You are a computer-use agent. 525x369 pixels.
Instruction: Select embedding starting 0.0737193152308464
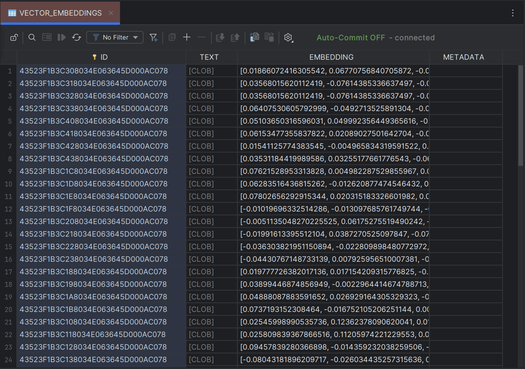333,309
